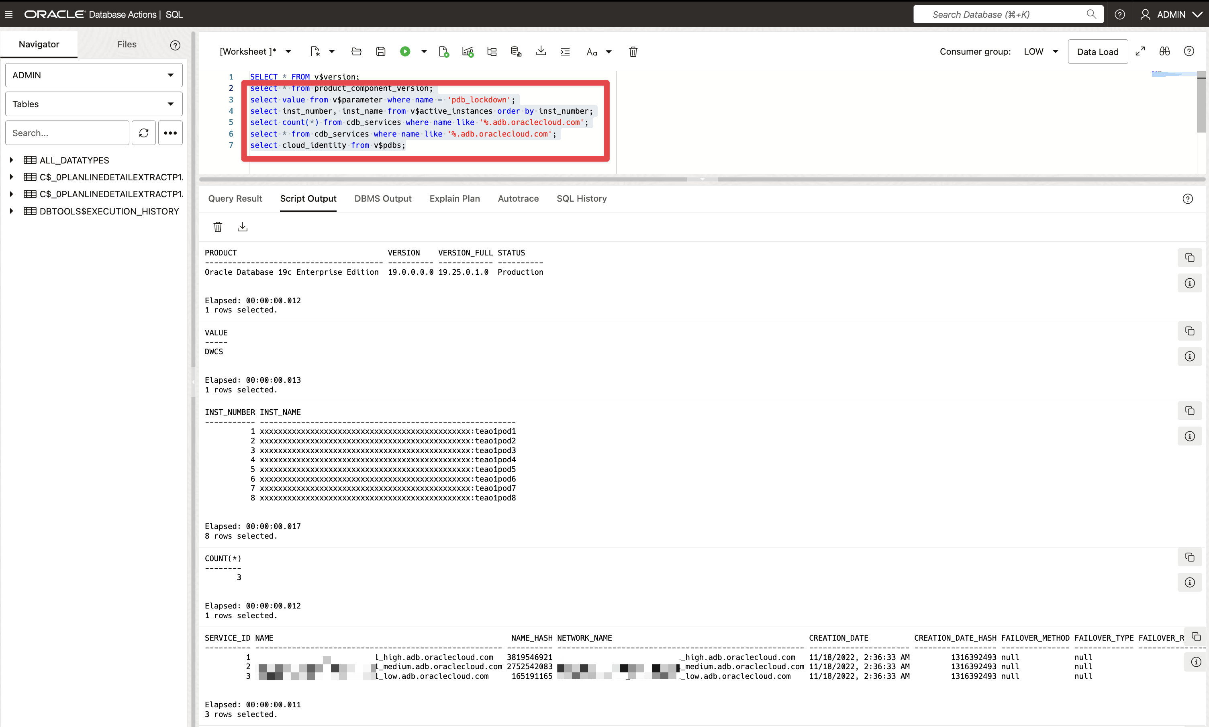Clear the worksheet with the trash icon
This screenshot has height=727, width=1209.
tap(633, 51)
